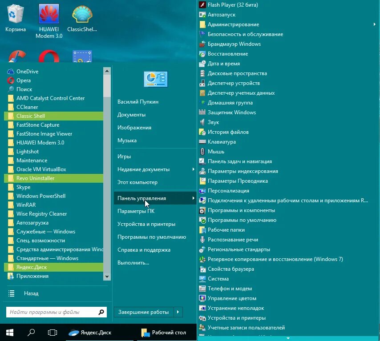Viewport: 380px width, 341px height.
Task: Open the Брандмауэр Windows icon
Action: tap(202, 44)
